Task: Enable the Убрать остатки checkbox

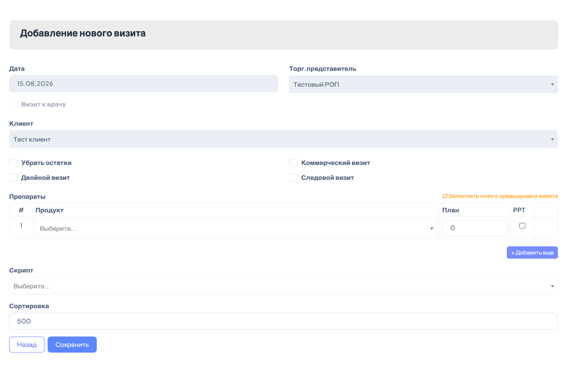Action: point(14,162)
